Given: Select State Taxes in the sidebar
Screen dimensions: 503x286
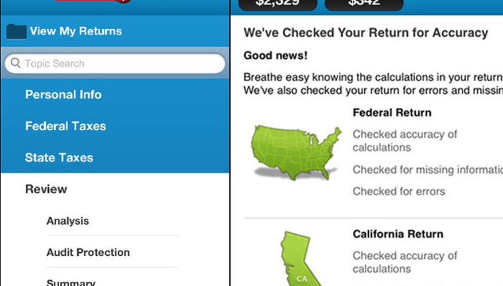Looking at the screenshot, I should pos(59,157).
